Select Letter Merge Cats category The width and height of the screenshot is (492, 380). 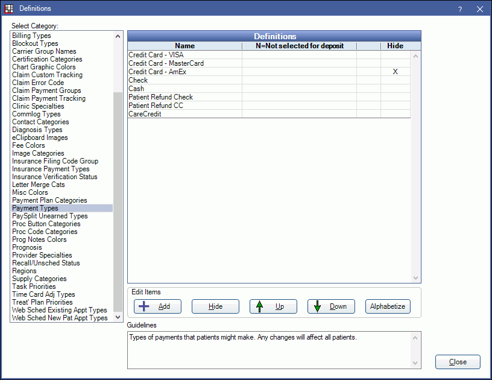point(62,185)
